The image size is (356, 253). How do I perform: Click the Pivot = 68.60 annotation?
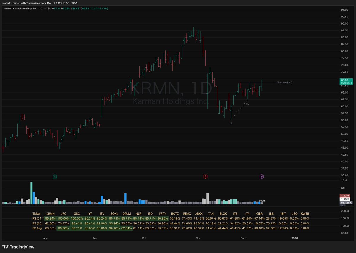tap(284, 83)
